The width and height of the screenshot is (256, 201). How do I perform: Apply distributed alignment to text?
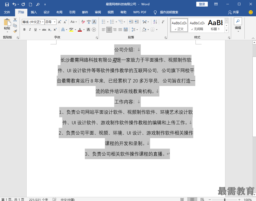pos(126,30)
